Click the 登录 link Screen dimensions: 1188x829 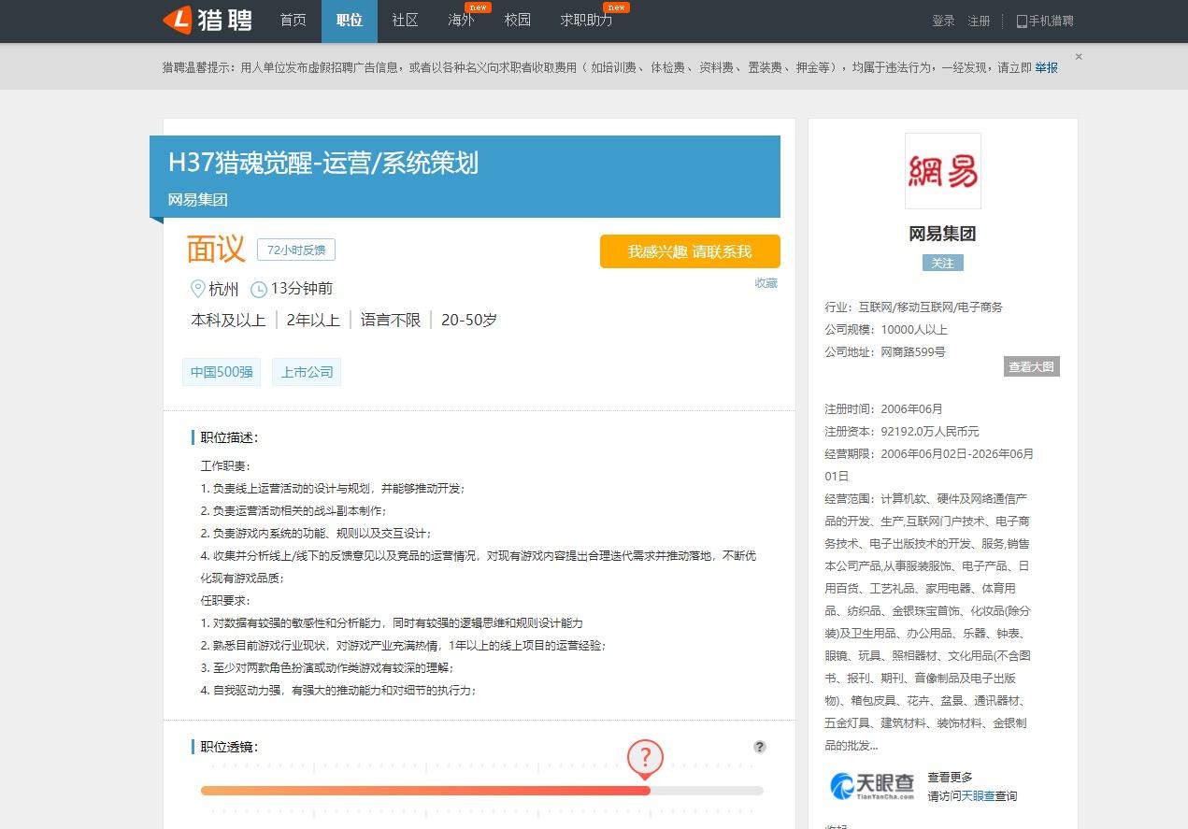point(943,21)
